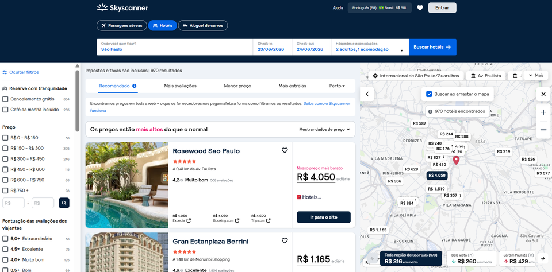Screen dimensions: 552x272
Task: Open Hóspedes e acomodações dropdown
Action: click(x=370, y=47)
